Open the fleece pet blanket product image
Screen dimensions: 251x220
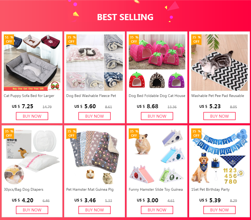click(95, 63)
